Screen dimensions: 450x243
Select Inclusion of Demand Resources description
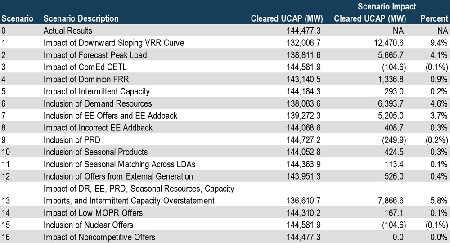[x=98, y=104]
